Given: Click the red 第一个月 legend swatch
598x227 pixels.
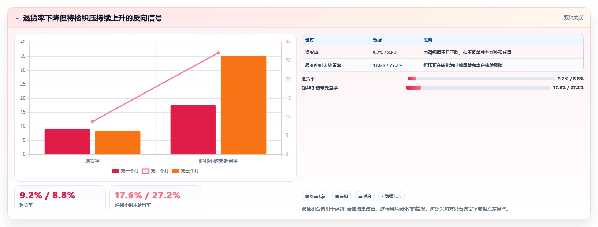Looking at the screenshot, I should [x=115, y=171].
